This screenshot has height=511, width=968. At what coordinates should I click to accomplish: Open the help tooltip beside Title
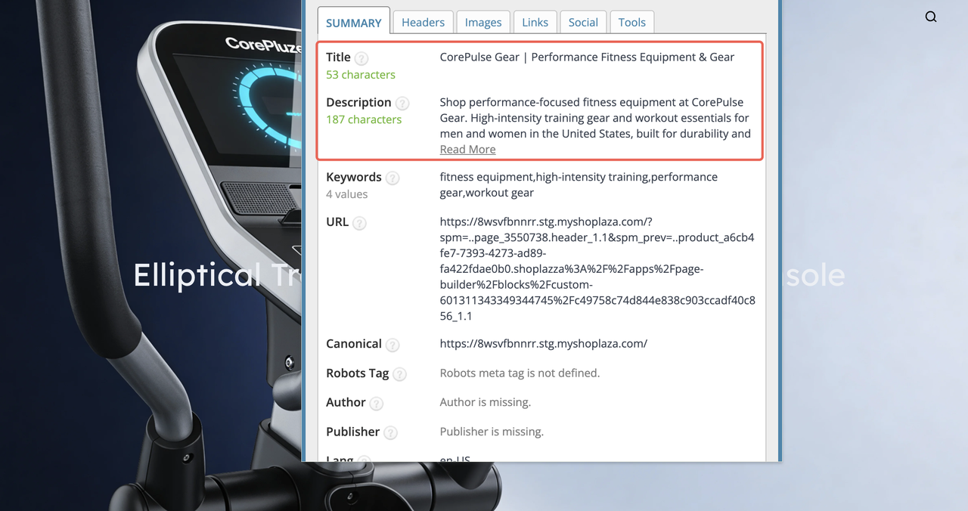click(x=361, y=57)
